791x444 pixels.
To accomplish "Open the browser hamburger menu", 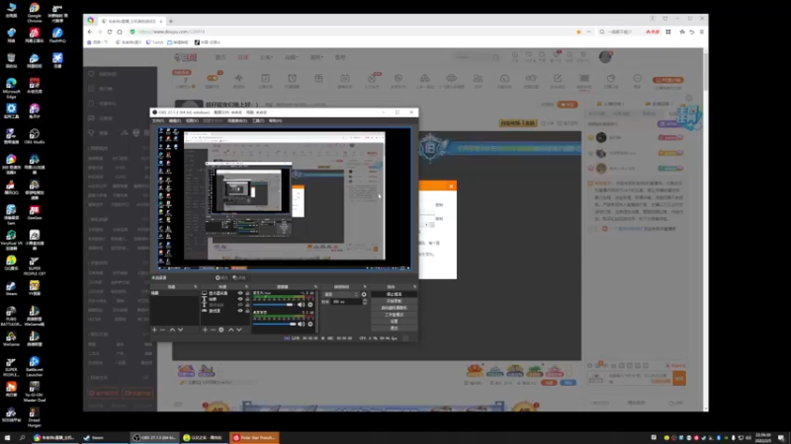I will point(702,32).
